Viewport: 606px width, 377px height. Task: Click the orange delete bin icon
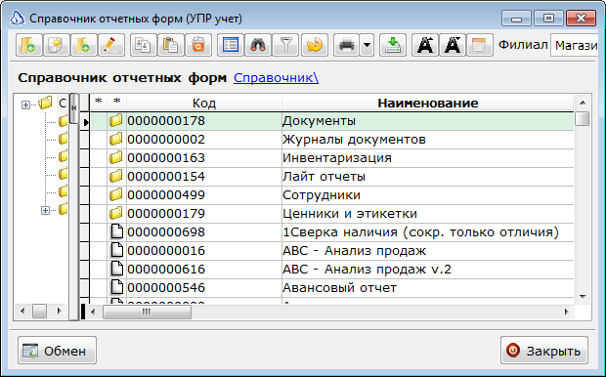click(198, 45)
